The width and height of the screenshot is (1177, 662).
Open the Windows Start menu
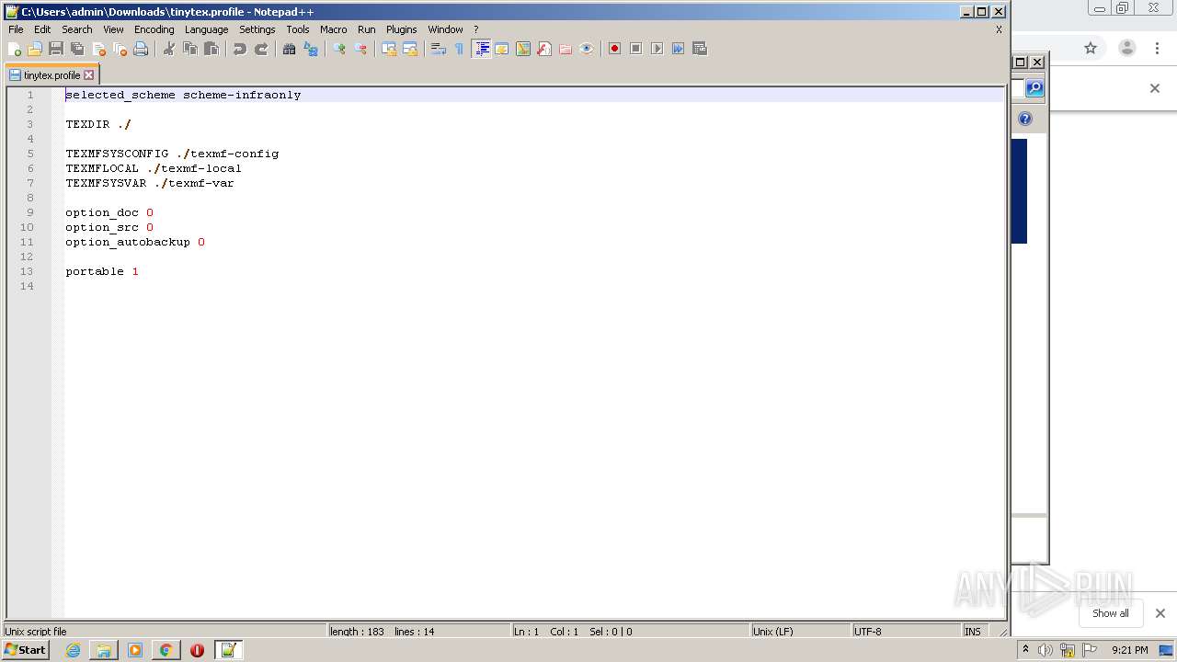[x=25, y=650]
